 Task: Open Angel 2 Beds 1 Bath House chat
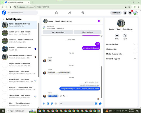[19, 65]
